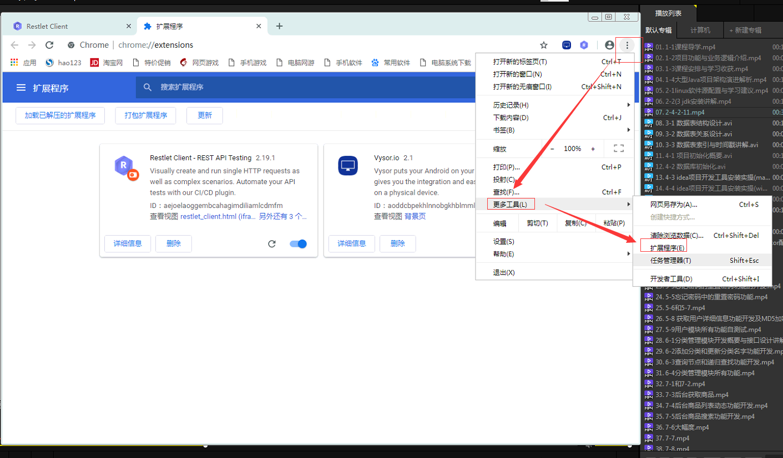
Task: Select 扩展程序(E) in the submenu
Action: [x=702, y=248]
